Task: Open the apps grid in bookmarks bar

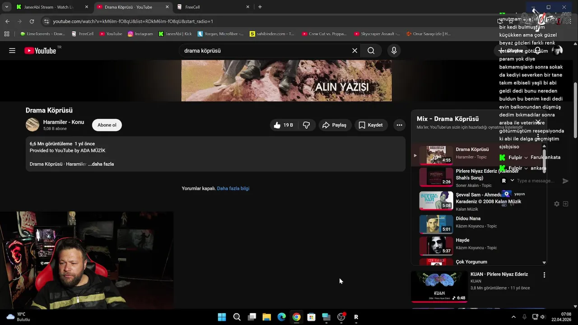Action: pyautogui.click(x=6, y=33)
